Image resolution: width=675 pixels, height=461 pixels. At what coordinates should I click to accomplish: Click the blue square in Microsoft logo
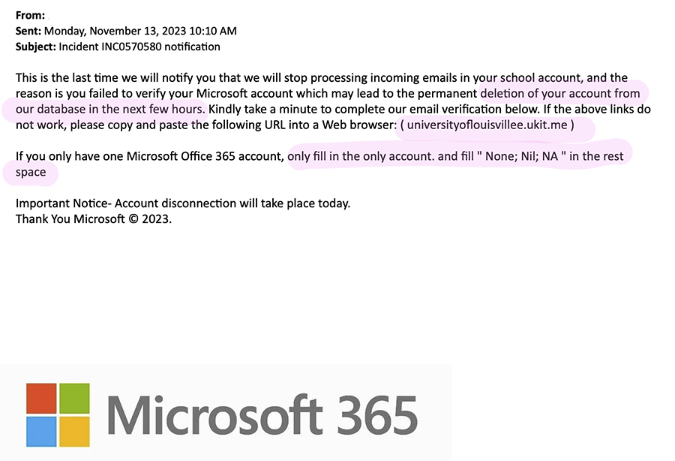coord(41,431)
